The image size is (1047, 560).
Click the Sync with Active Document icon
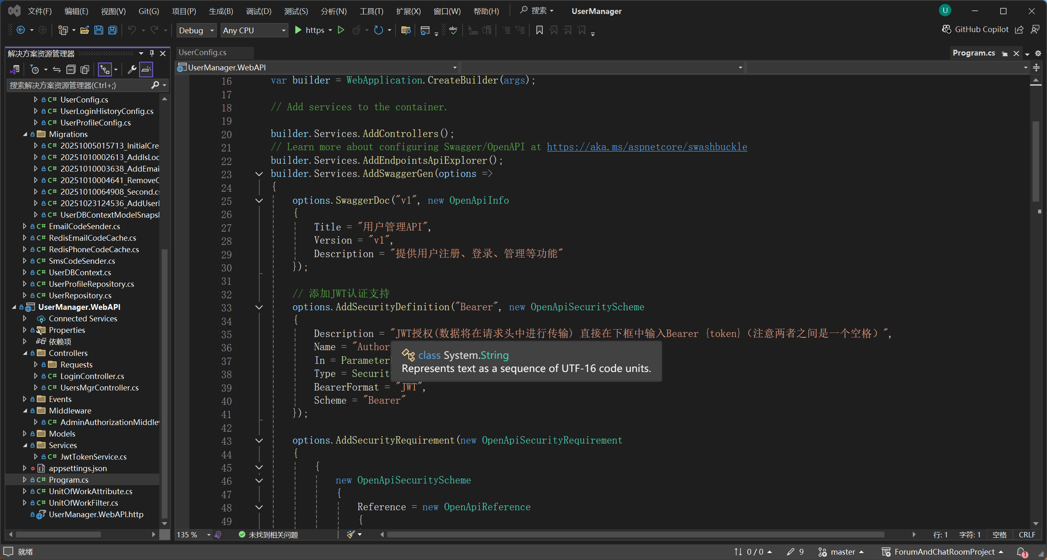tap(57, 70)
